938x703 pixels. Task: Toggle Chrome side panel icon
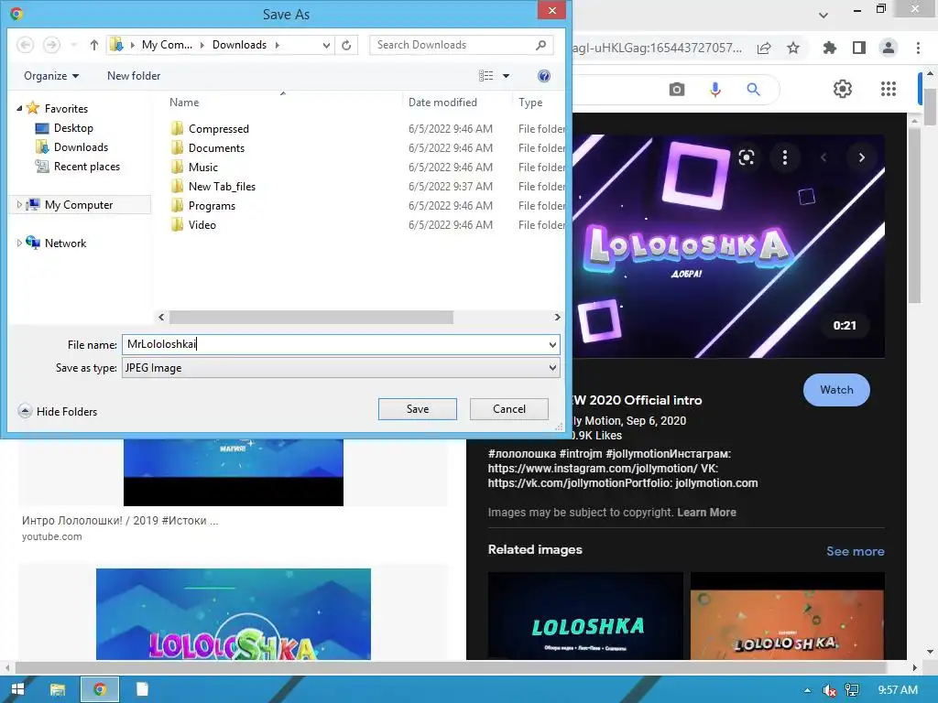point(859,48)
